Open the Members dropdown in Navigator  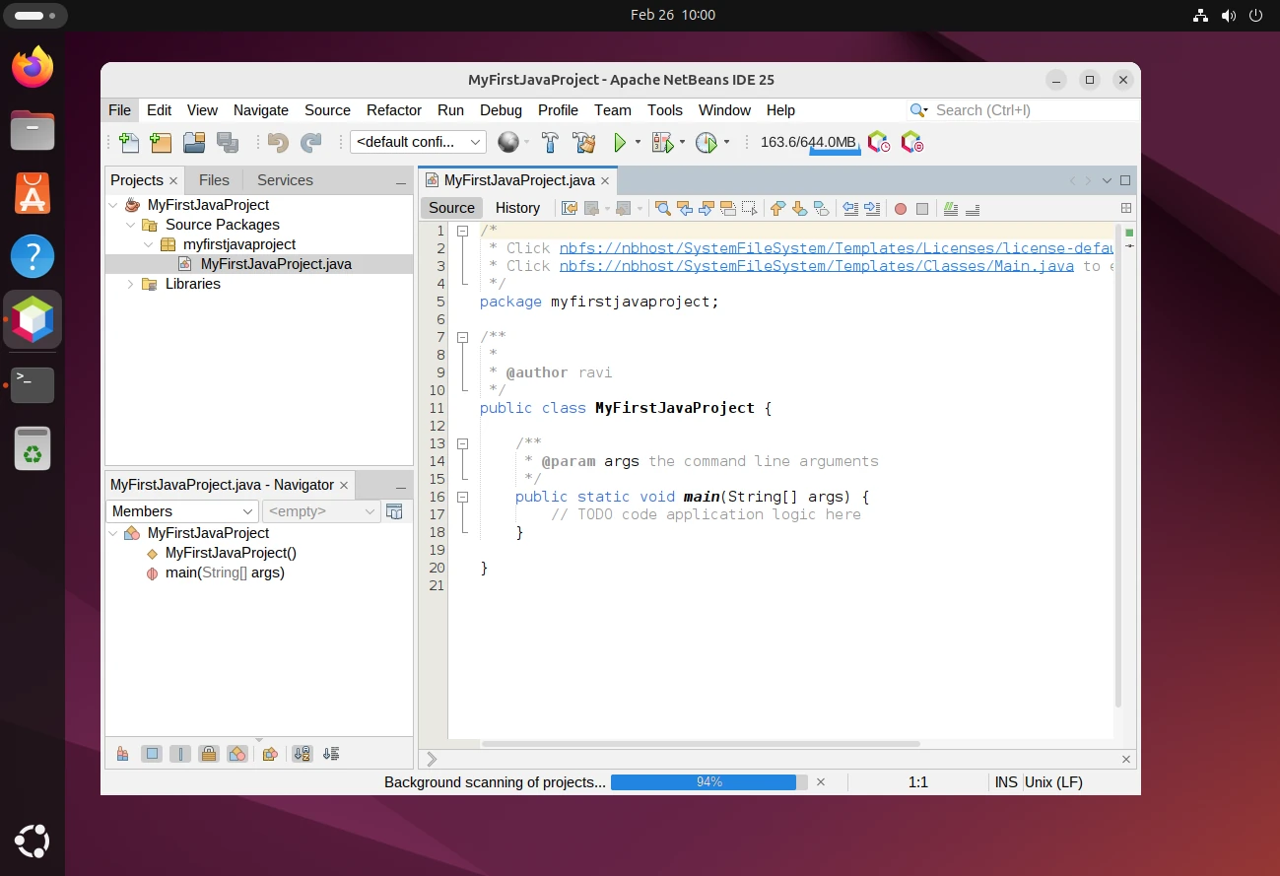[182, 511]
